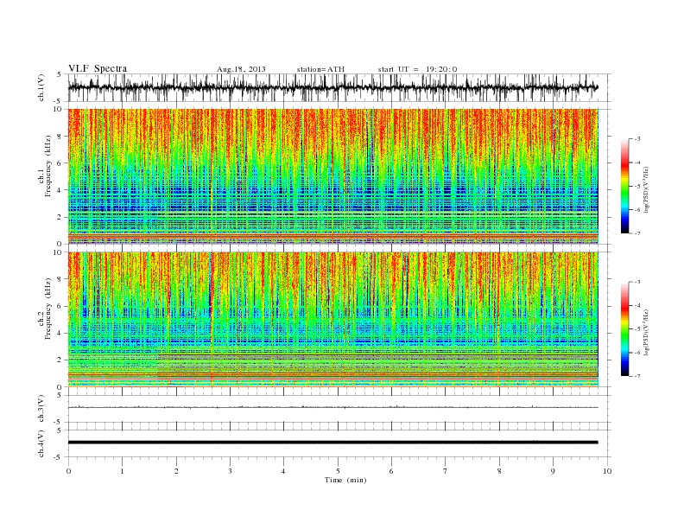This screenshot has width=684, height=529.
Task: Click the 'start UT = 19:20:0' label
Action: pyautogui.click(x=417, y=69)
